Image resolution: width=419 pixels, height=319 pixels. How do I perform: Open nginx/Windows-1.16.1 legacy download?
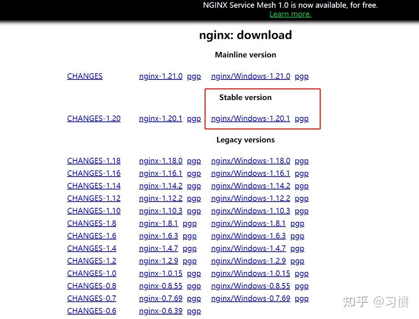click(251, 173)
